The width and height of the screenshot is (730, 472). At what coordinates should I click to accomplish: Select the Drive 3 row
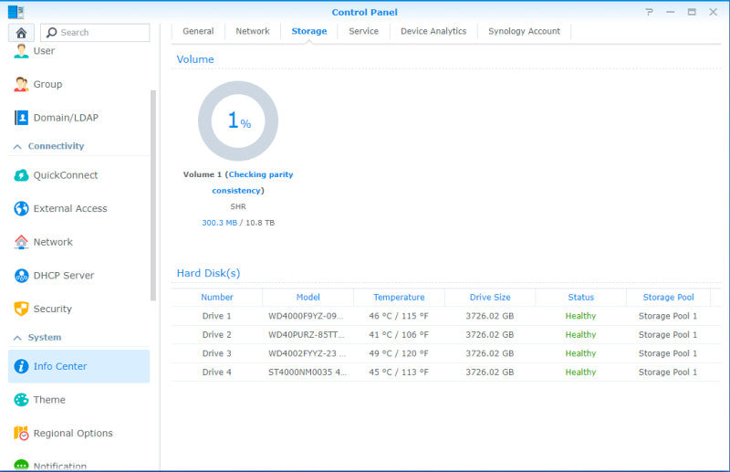pos(446,353)
